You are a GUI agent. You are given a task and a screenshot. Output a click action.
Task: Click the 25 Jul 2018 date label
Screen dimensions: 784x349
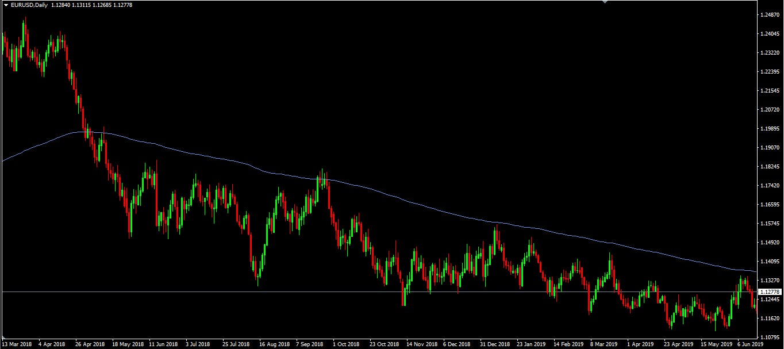(237, 344)
